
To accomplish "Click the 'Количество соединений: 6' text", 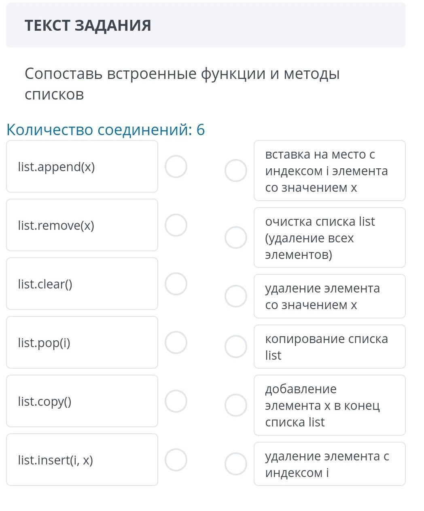I will 106,130.
